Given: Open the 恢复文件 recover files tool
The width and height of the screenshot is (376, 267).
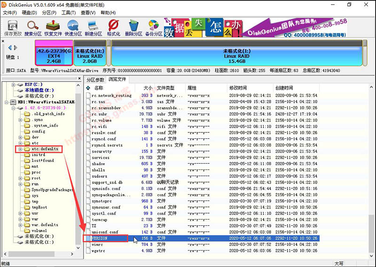Looking at the screenshot, I should tap(53, 28).
